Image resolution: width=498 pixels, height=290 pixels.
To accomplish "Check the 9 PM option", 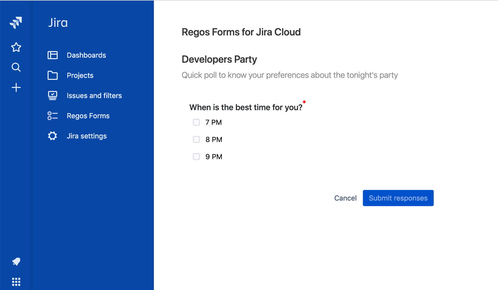I will point(196,157).
